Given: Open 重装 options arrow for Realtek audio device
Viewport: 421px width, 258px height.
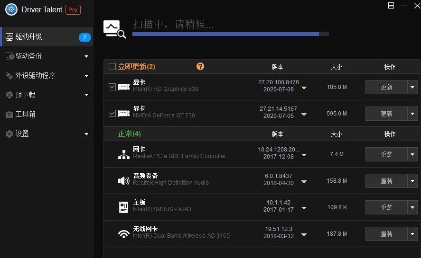Looking at the screenshot, I should 412,181.
